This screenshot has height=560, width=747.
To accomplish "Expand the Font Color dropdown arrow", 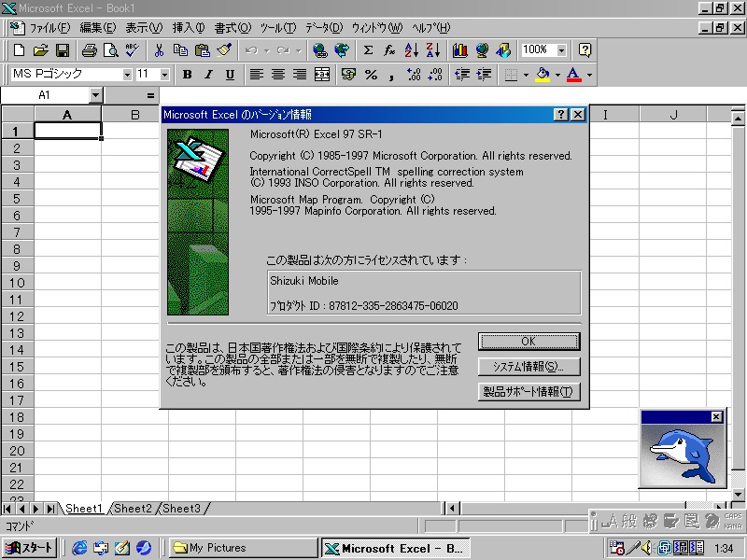I will pos(590,75).
